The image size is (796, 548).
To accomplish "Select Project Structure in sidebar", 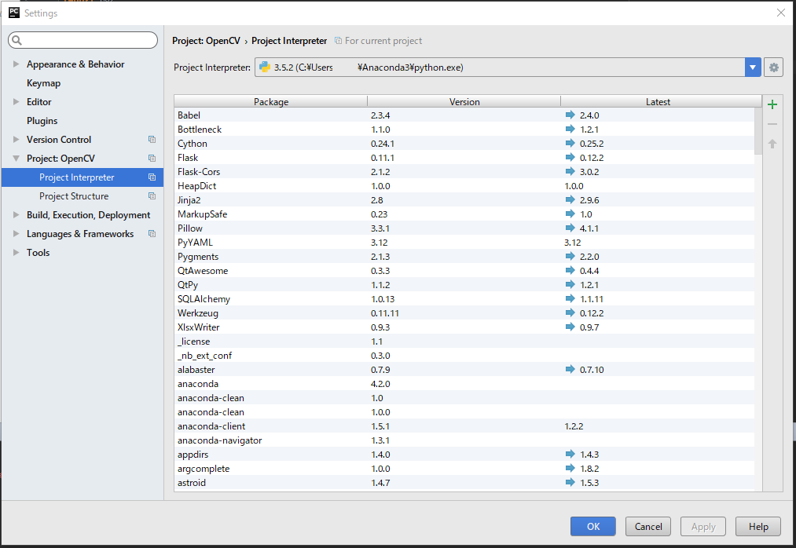I will pos(74,196).
